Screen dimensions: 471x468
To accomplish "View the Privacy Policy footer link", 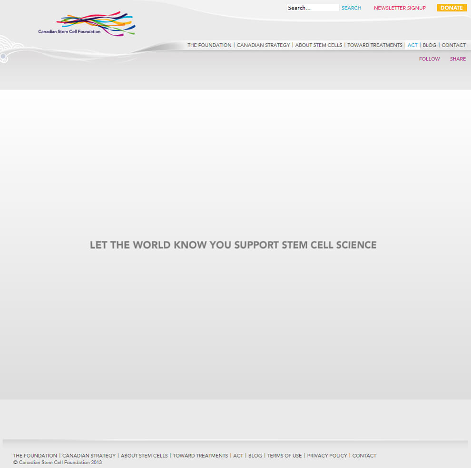I will coord(327,456).
